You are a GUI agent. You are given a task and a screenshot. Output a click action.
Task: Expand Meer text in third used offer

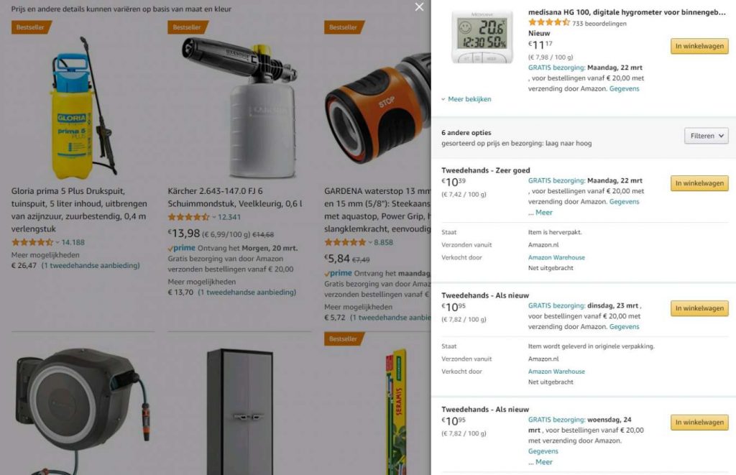[540, 462]
